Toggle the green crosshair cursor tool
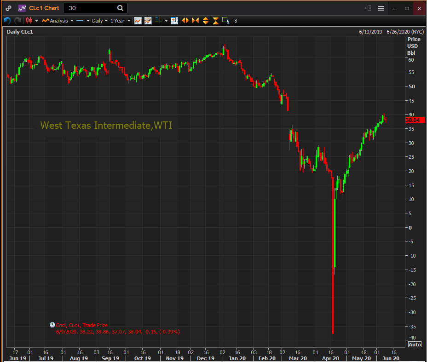427x362 pixels. 158,21
